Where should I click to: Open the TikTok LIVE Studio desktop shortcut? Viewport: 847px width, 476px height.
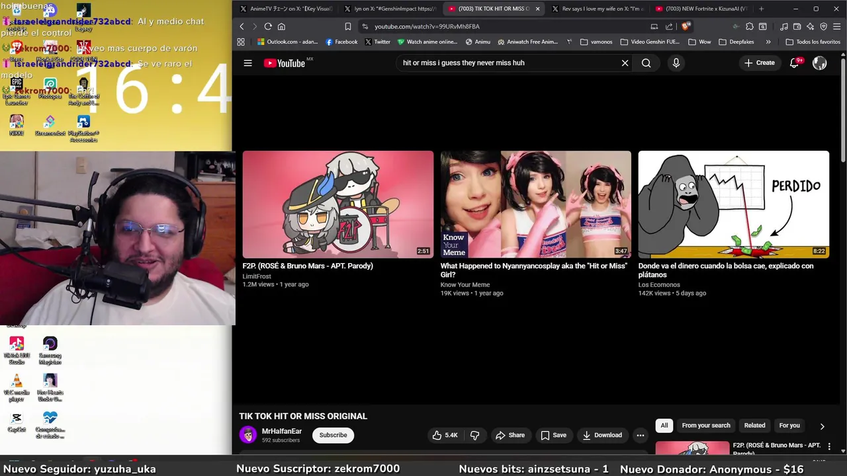pos(17,350)
